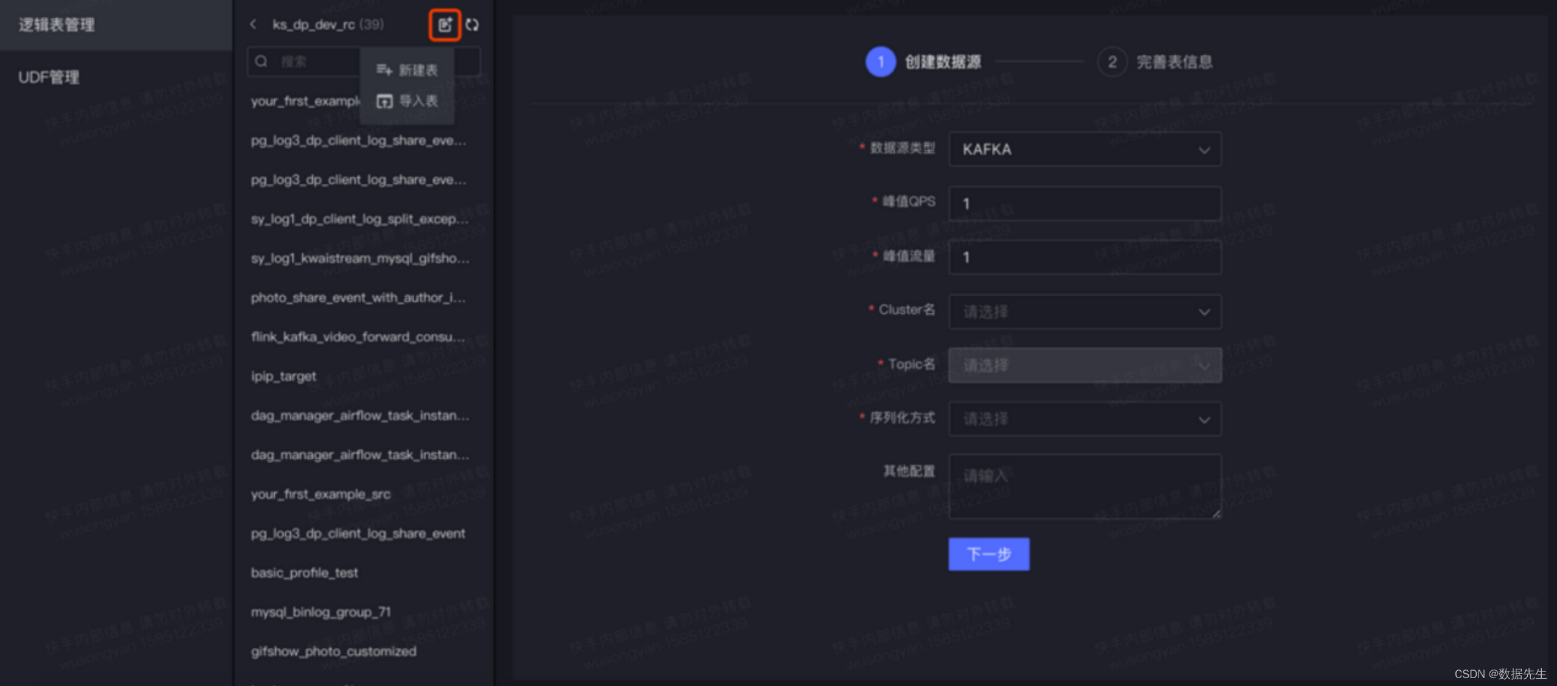Go back using the left chevron icon
The height and width of the screenshot is (686, 1557).
pyautogui.click(x=254, y=24)
